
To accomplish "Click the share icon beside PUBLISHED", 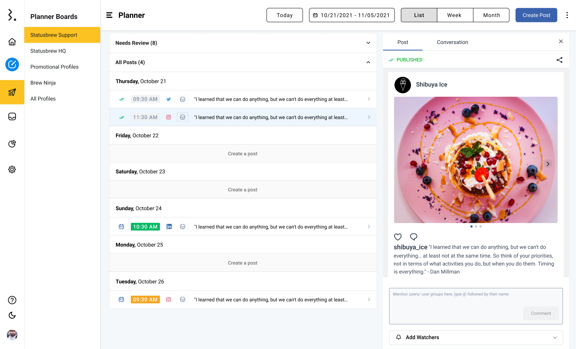I will pos(559,60).
